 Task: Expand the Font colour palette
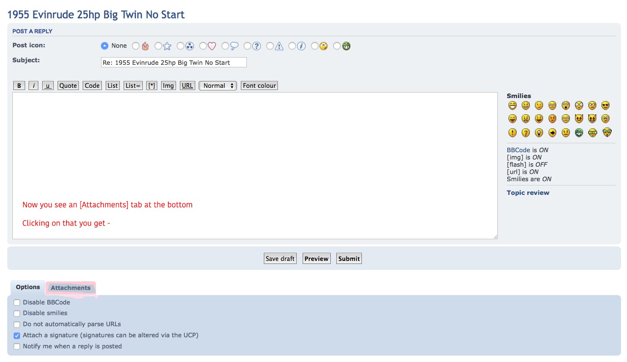259,86
